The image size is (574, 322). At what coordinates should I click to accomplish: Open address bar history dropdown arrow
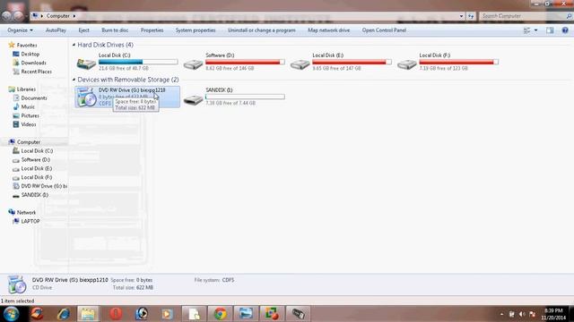coord(461,16)
